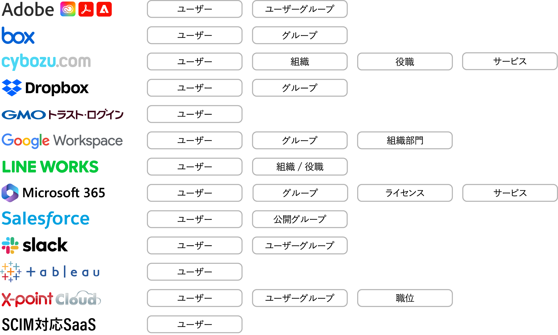Click the Adobe Acrobat icon

pyautogui.click(x=86, y=9)
